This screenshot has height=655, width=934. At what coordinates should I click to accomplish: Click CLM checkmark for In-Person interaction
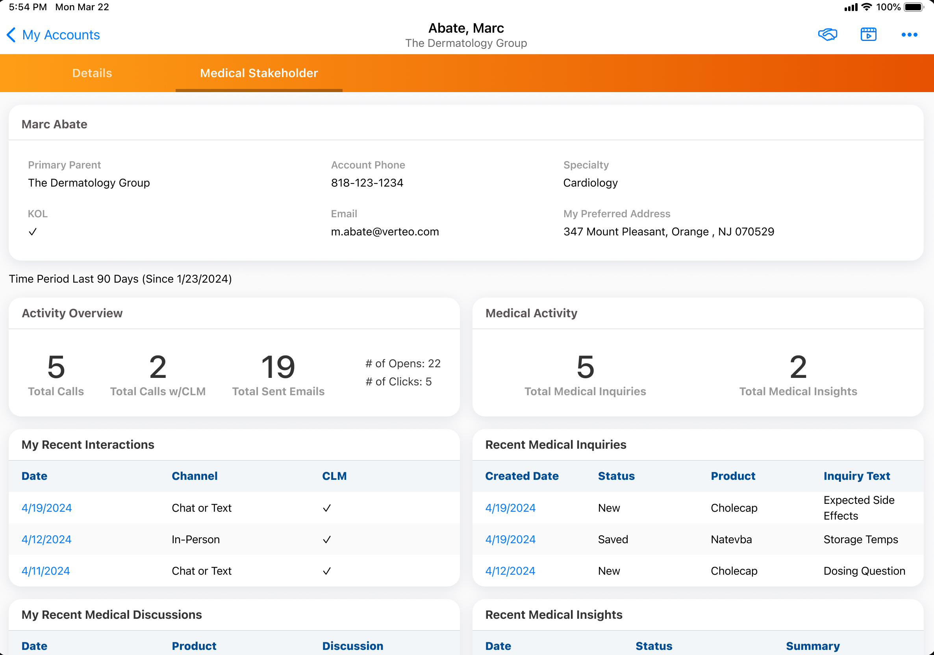pos(327,540)
